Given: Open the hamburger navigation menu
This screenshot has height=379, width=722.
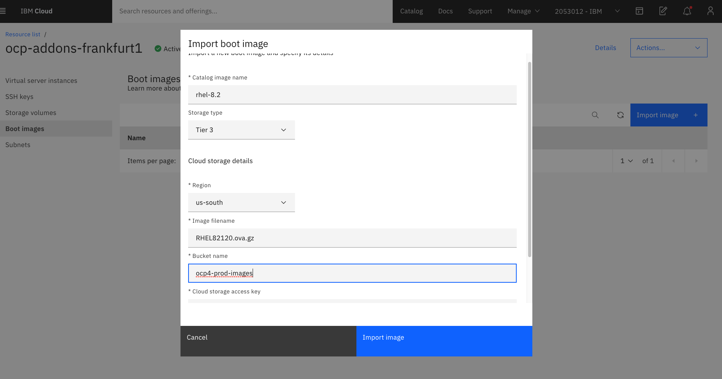Looking at the screenshot, I should 3,11.
